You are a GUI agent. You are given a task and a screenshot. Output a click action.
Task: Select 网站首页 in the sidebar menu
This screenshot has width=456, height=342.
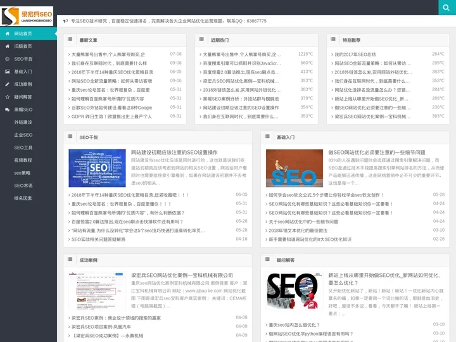[x=28, y=34]
